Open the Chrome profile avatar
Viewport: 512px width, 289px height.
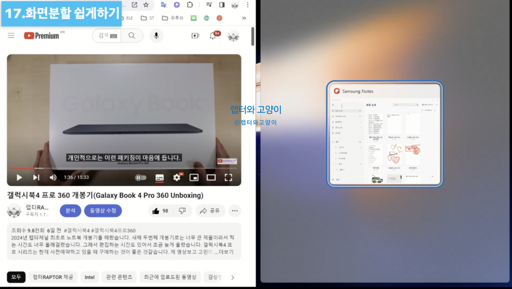click(x=235, y=5)
